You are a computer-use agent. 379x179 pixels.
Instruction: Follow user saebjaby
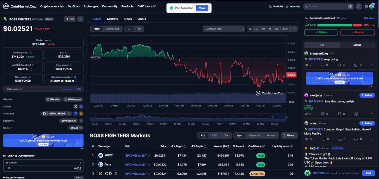[367, 95]
